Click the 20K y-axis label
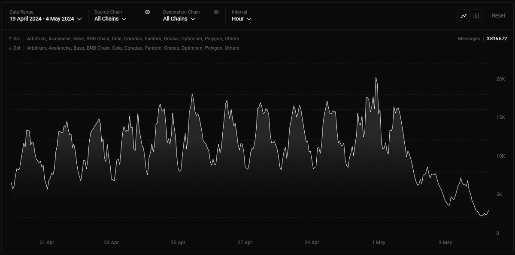515x255 pixels. [x=500, y=79]
